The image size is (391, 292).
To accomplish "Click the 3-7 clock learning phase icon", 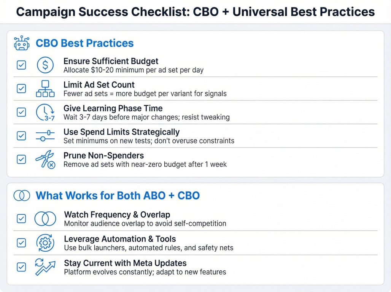I will (x=45, y=113).
